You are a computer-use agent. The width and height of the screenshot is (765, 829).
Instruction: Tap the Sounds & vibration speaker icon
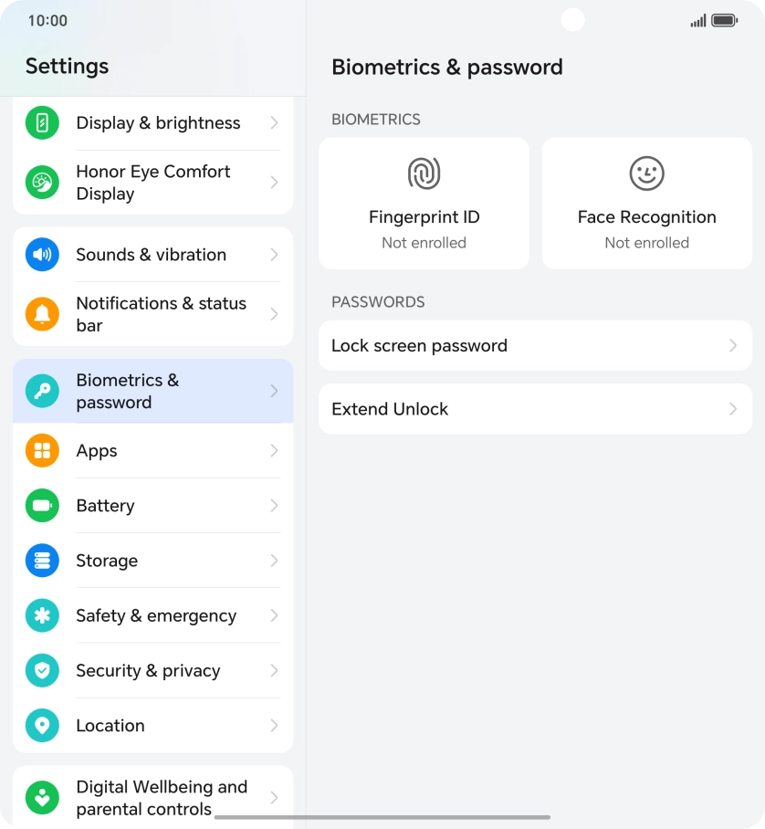coord(42,255)
